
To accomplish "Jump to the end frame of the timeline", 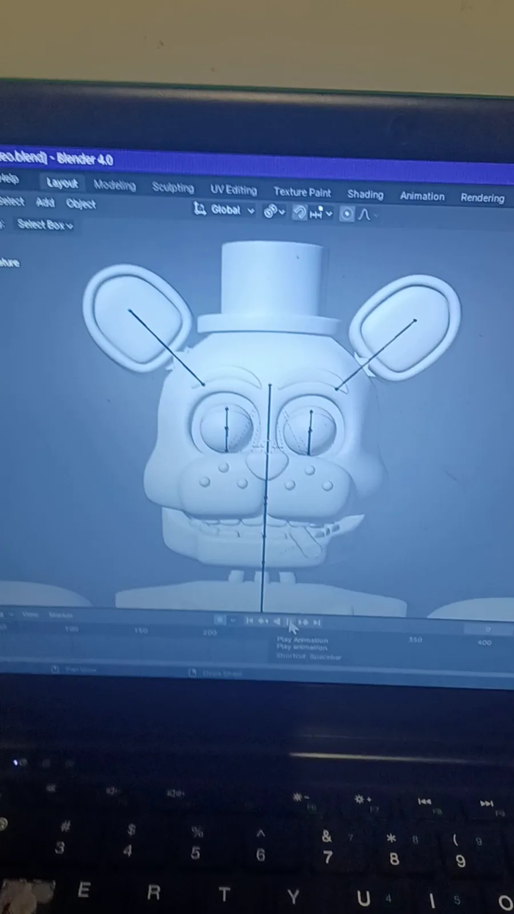I will click(317, 622).
